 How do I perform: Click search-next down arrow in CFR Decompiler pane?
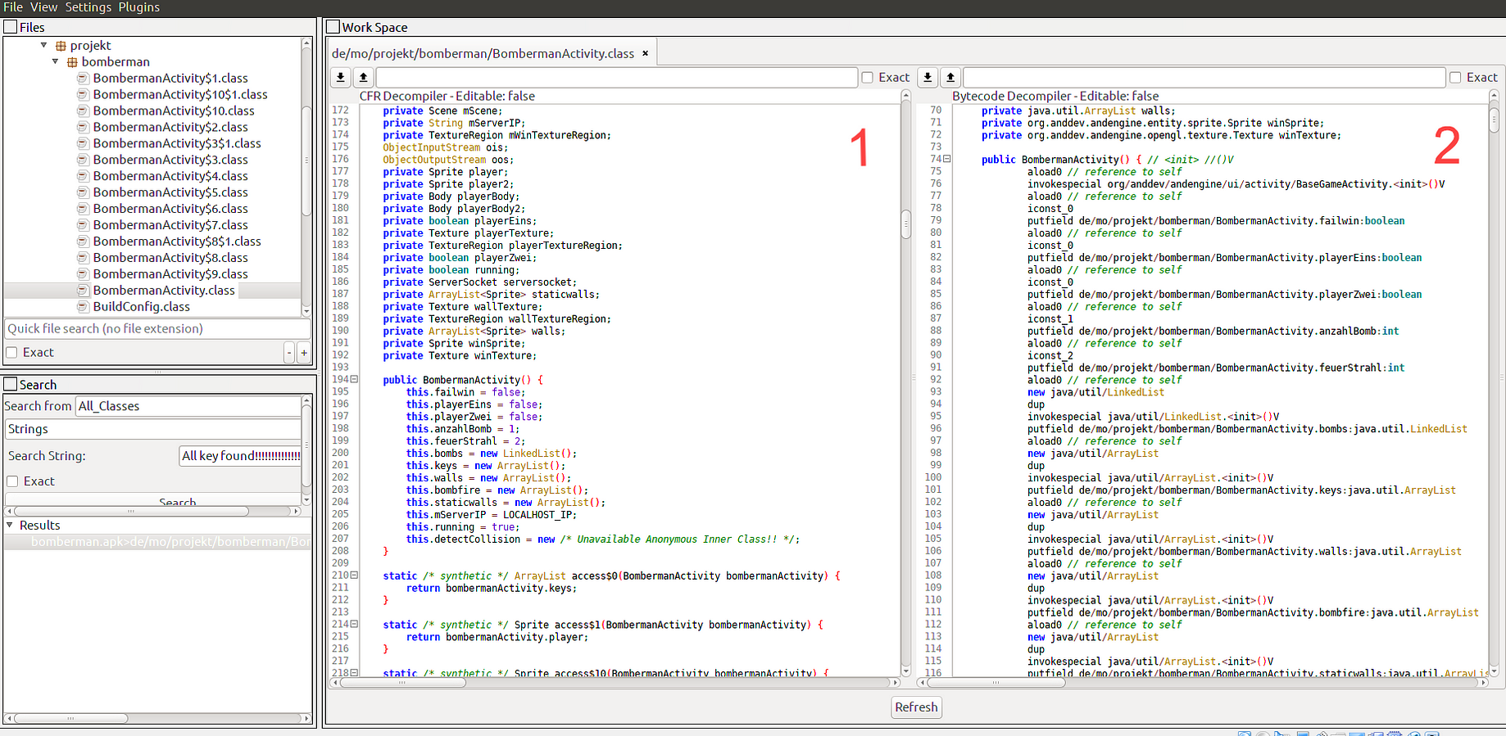pyautogui.click(x=341, y=78)
